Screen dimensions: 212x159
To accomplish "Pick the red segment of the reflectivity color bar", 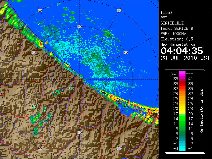I will 182,84.
